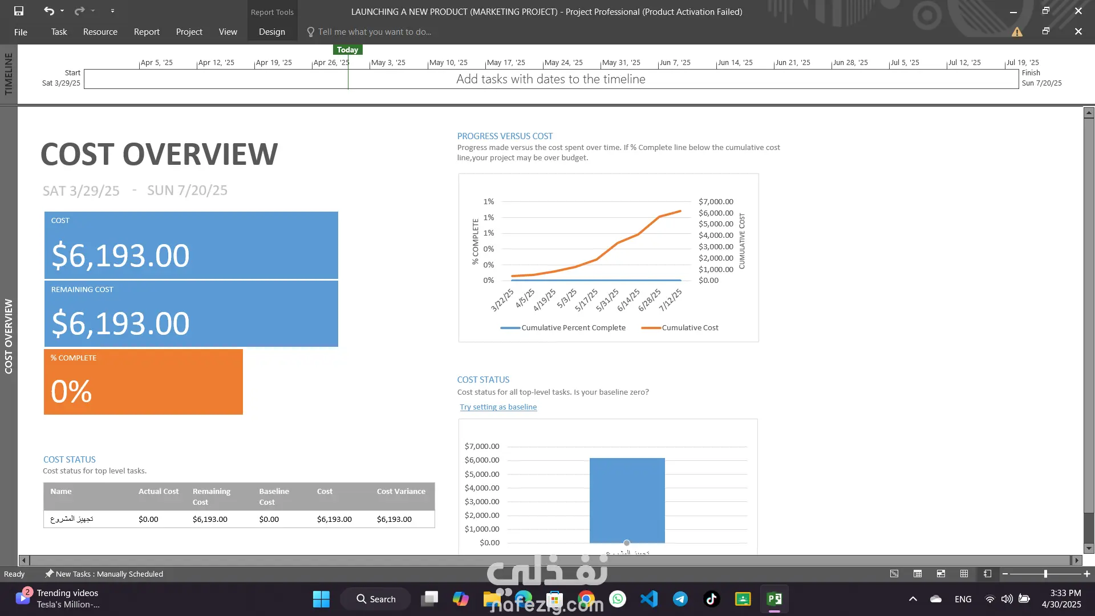
Task: Click the vertical scrollbar down arrow
Action: point(1089,549)
